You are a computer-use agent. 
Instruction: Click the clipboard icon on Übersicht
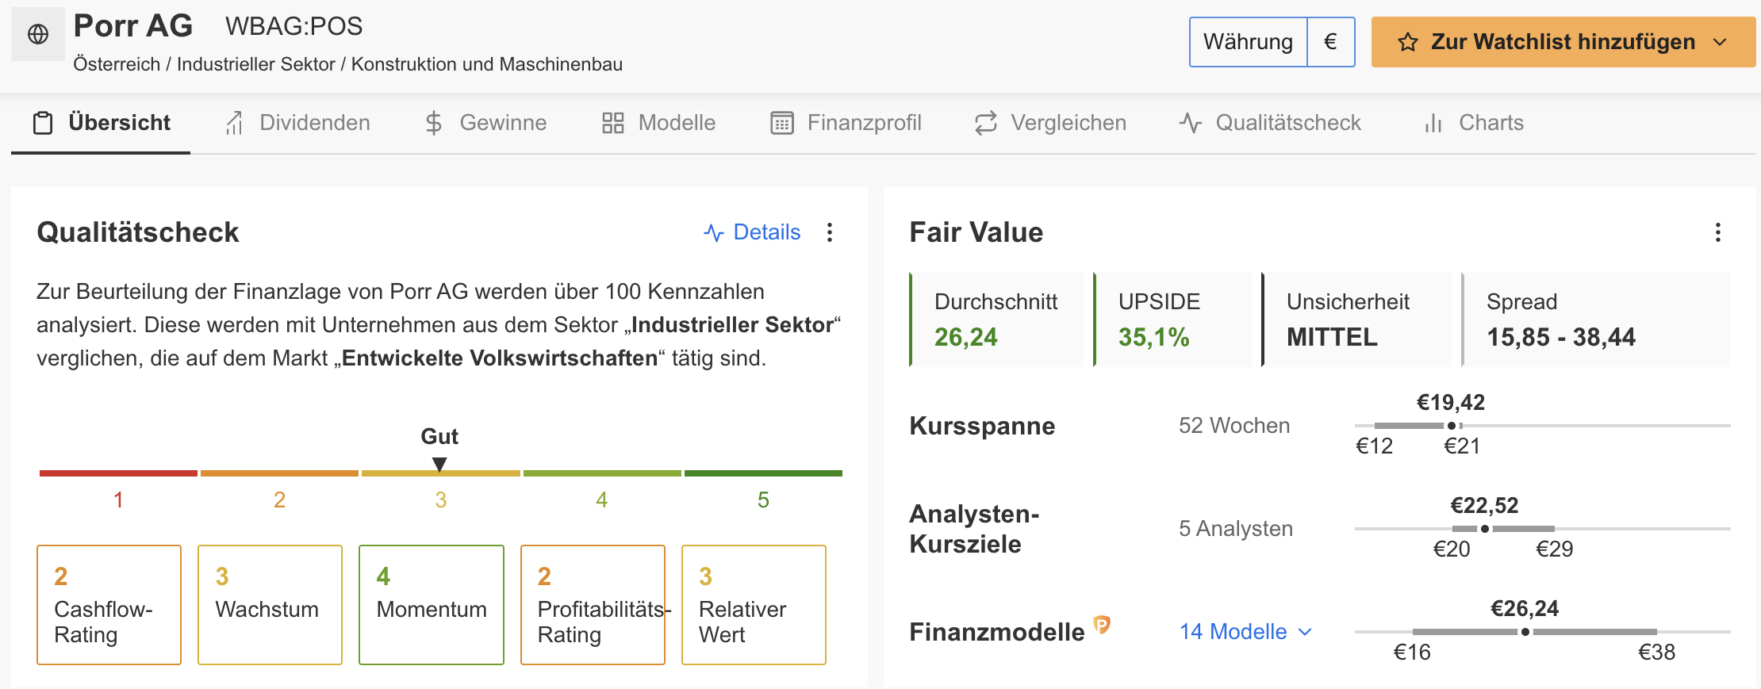(x=43, y=123)
